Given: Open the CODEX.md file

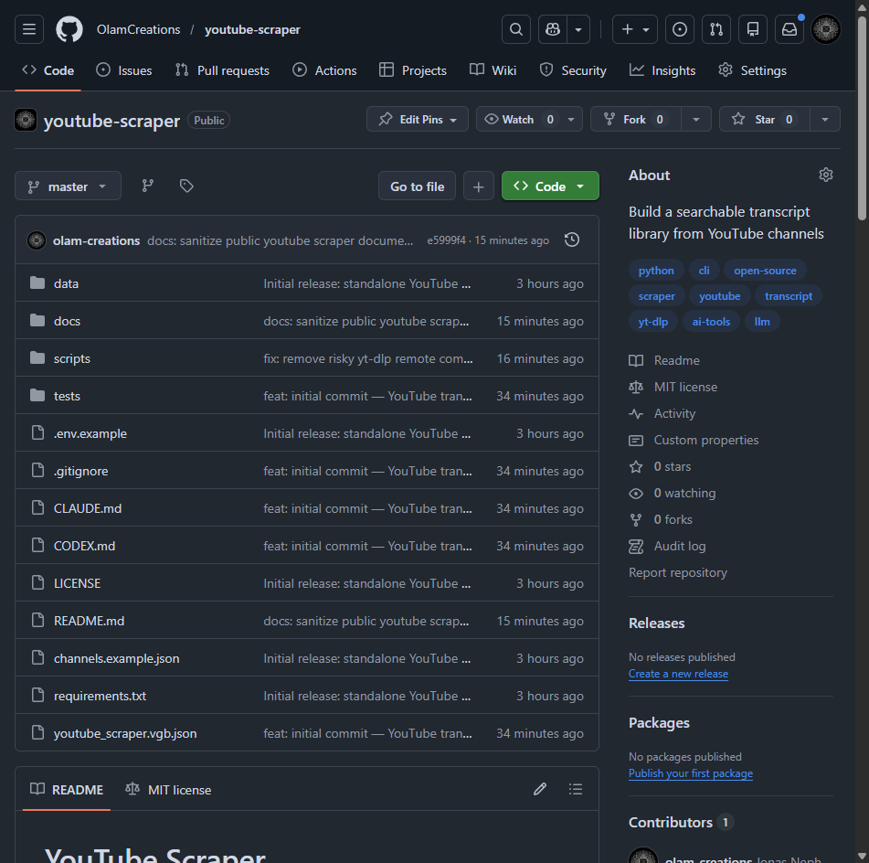Looking at the screenshot, I should [84, 546].
